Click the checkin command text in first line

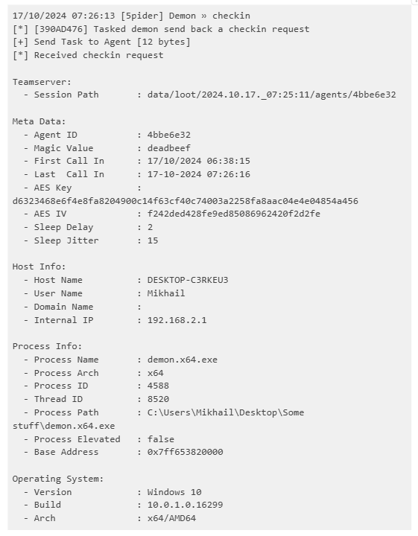[x=231, y=16]
